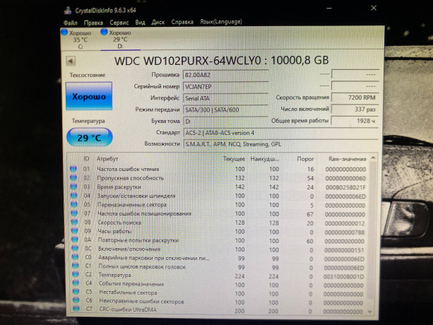Click status icon for attribute C7

click(x=76, y=309)
